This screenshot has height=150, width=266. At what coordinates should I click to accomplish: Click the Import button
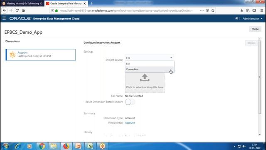251,43
